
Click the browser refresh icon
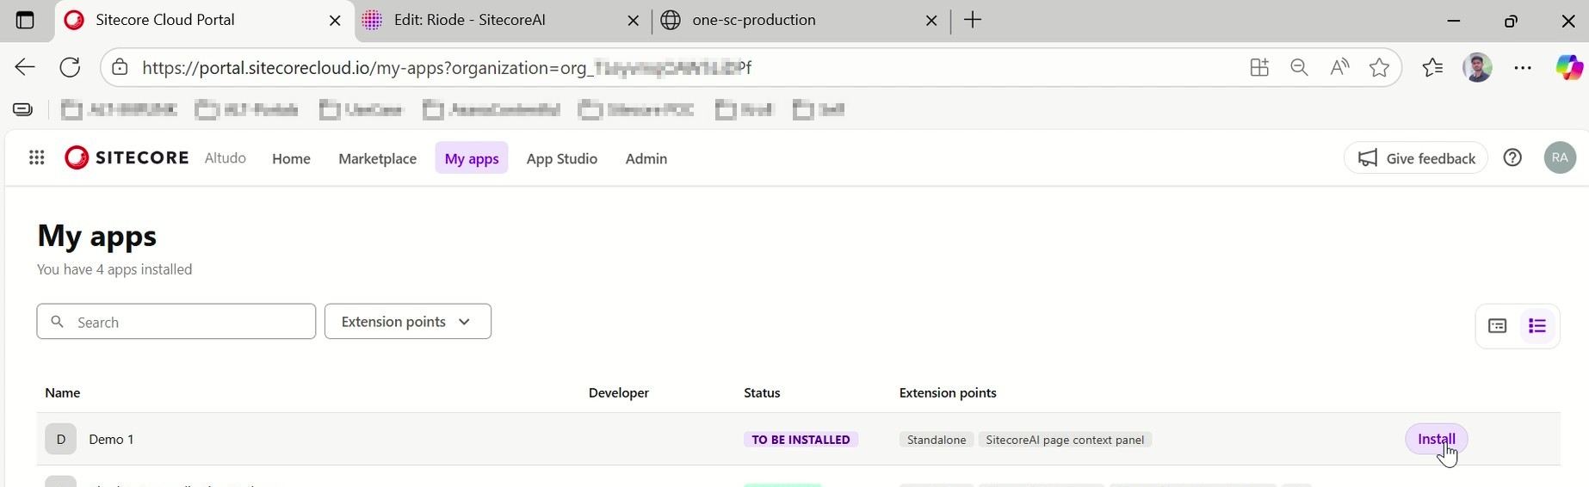click(x=70, y=67)
